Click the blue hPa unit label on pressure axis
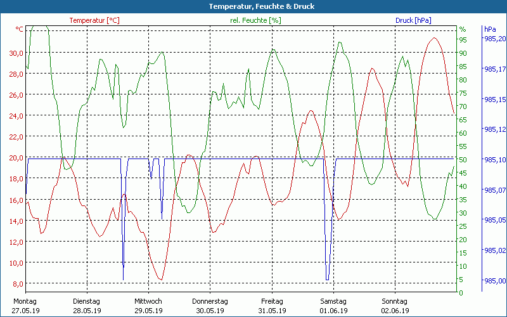Viewport: 507px width, 317px height. (x=490, y=29)
